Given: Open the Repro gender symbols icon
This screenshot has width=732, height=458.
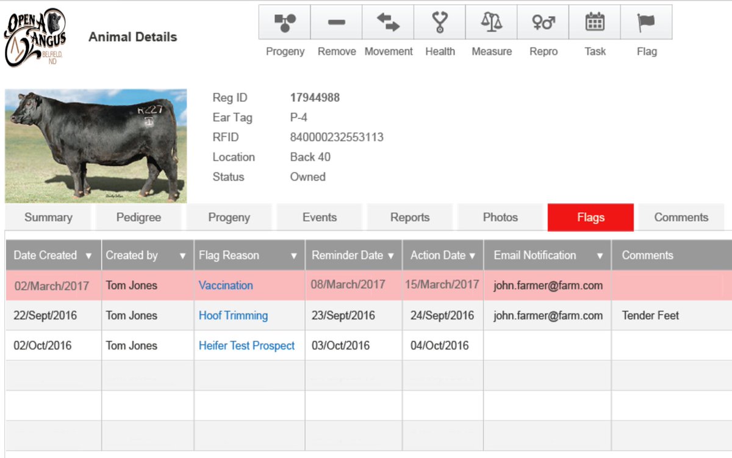Looking at the screenshot, I should (x=543, y=23).
